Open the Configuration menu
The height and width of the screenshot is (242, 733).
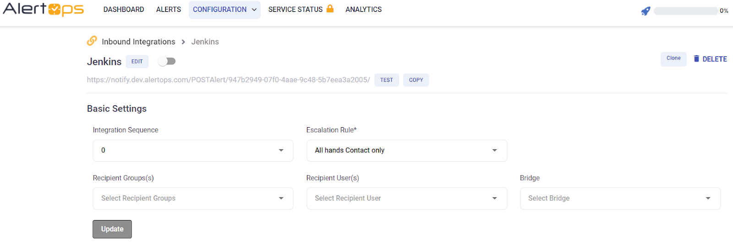[224, 10]
